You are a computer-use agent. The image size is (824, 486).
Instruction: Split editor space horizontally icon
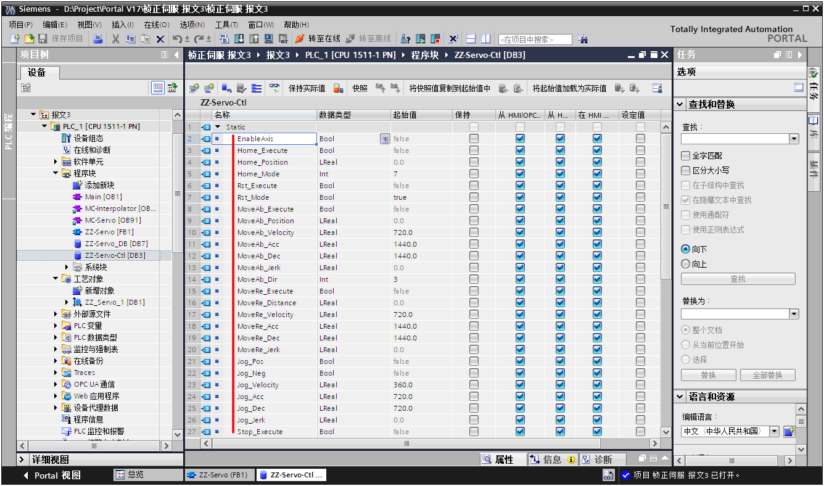(x=471, y=38)
